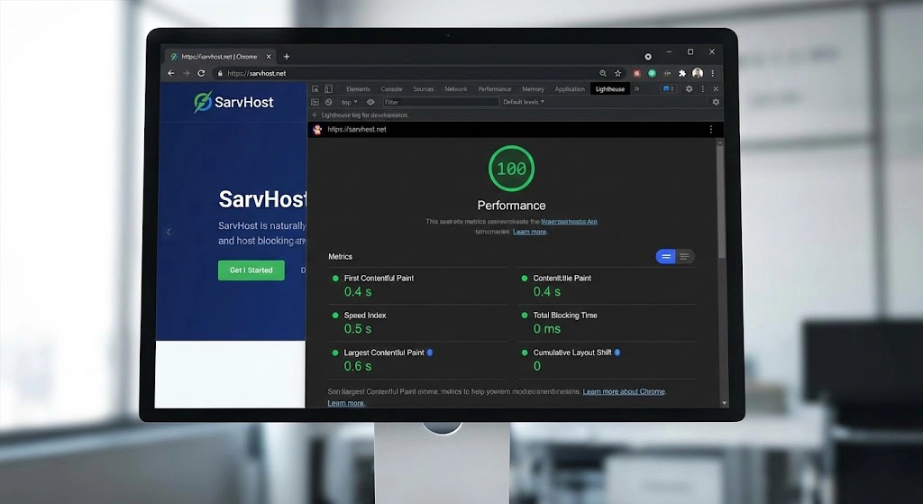This screenshot has width=923, height=504.
Task: Show the console sidebar icon
Action: tap(315, 102)
